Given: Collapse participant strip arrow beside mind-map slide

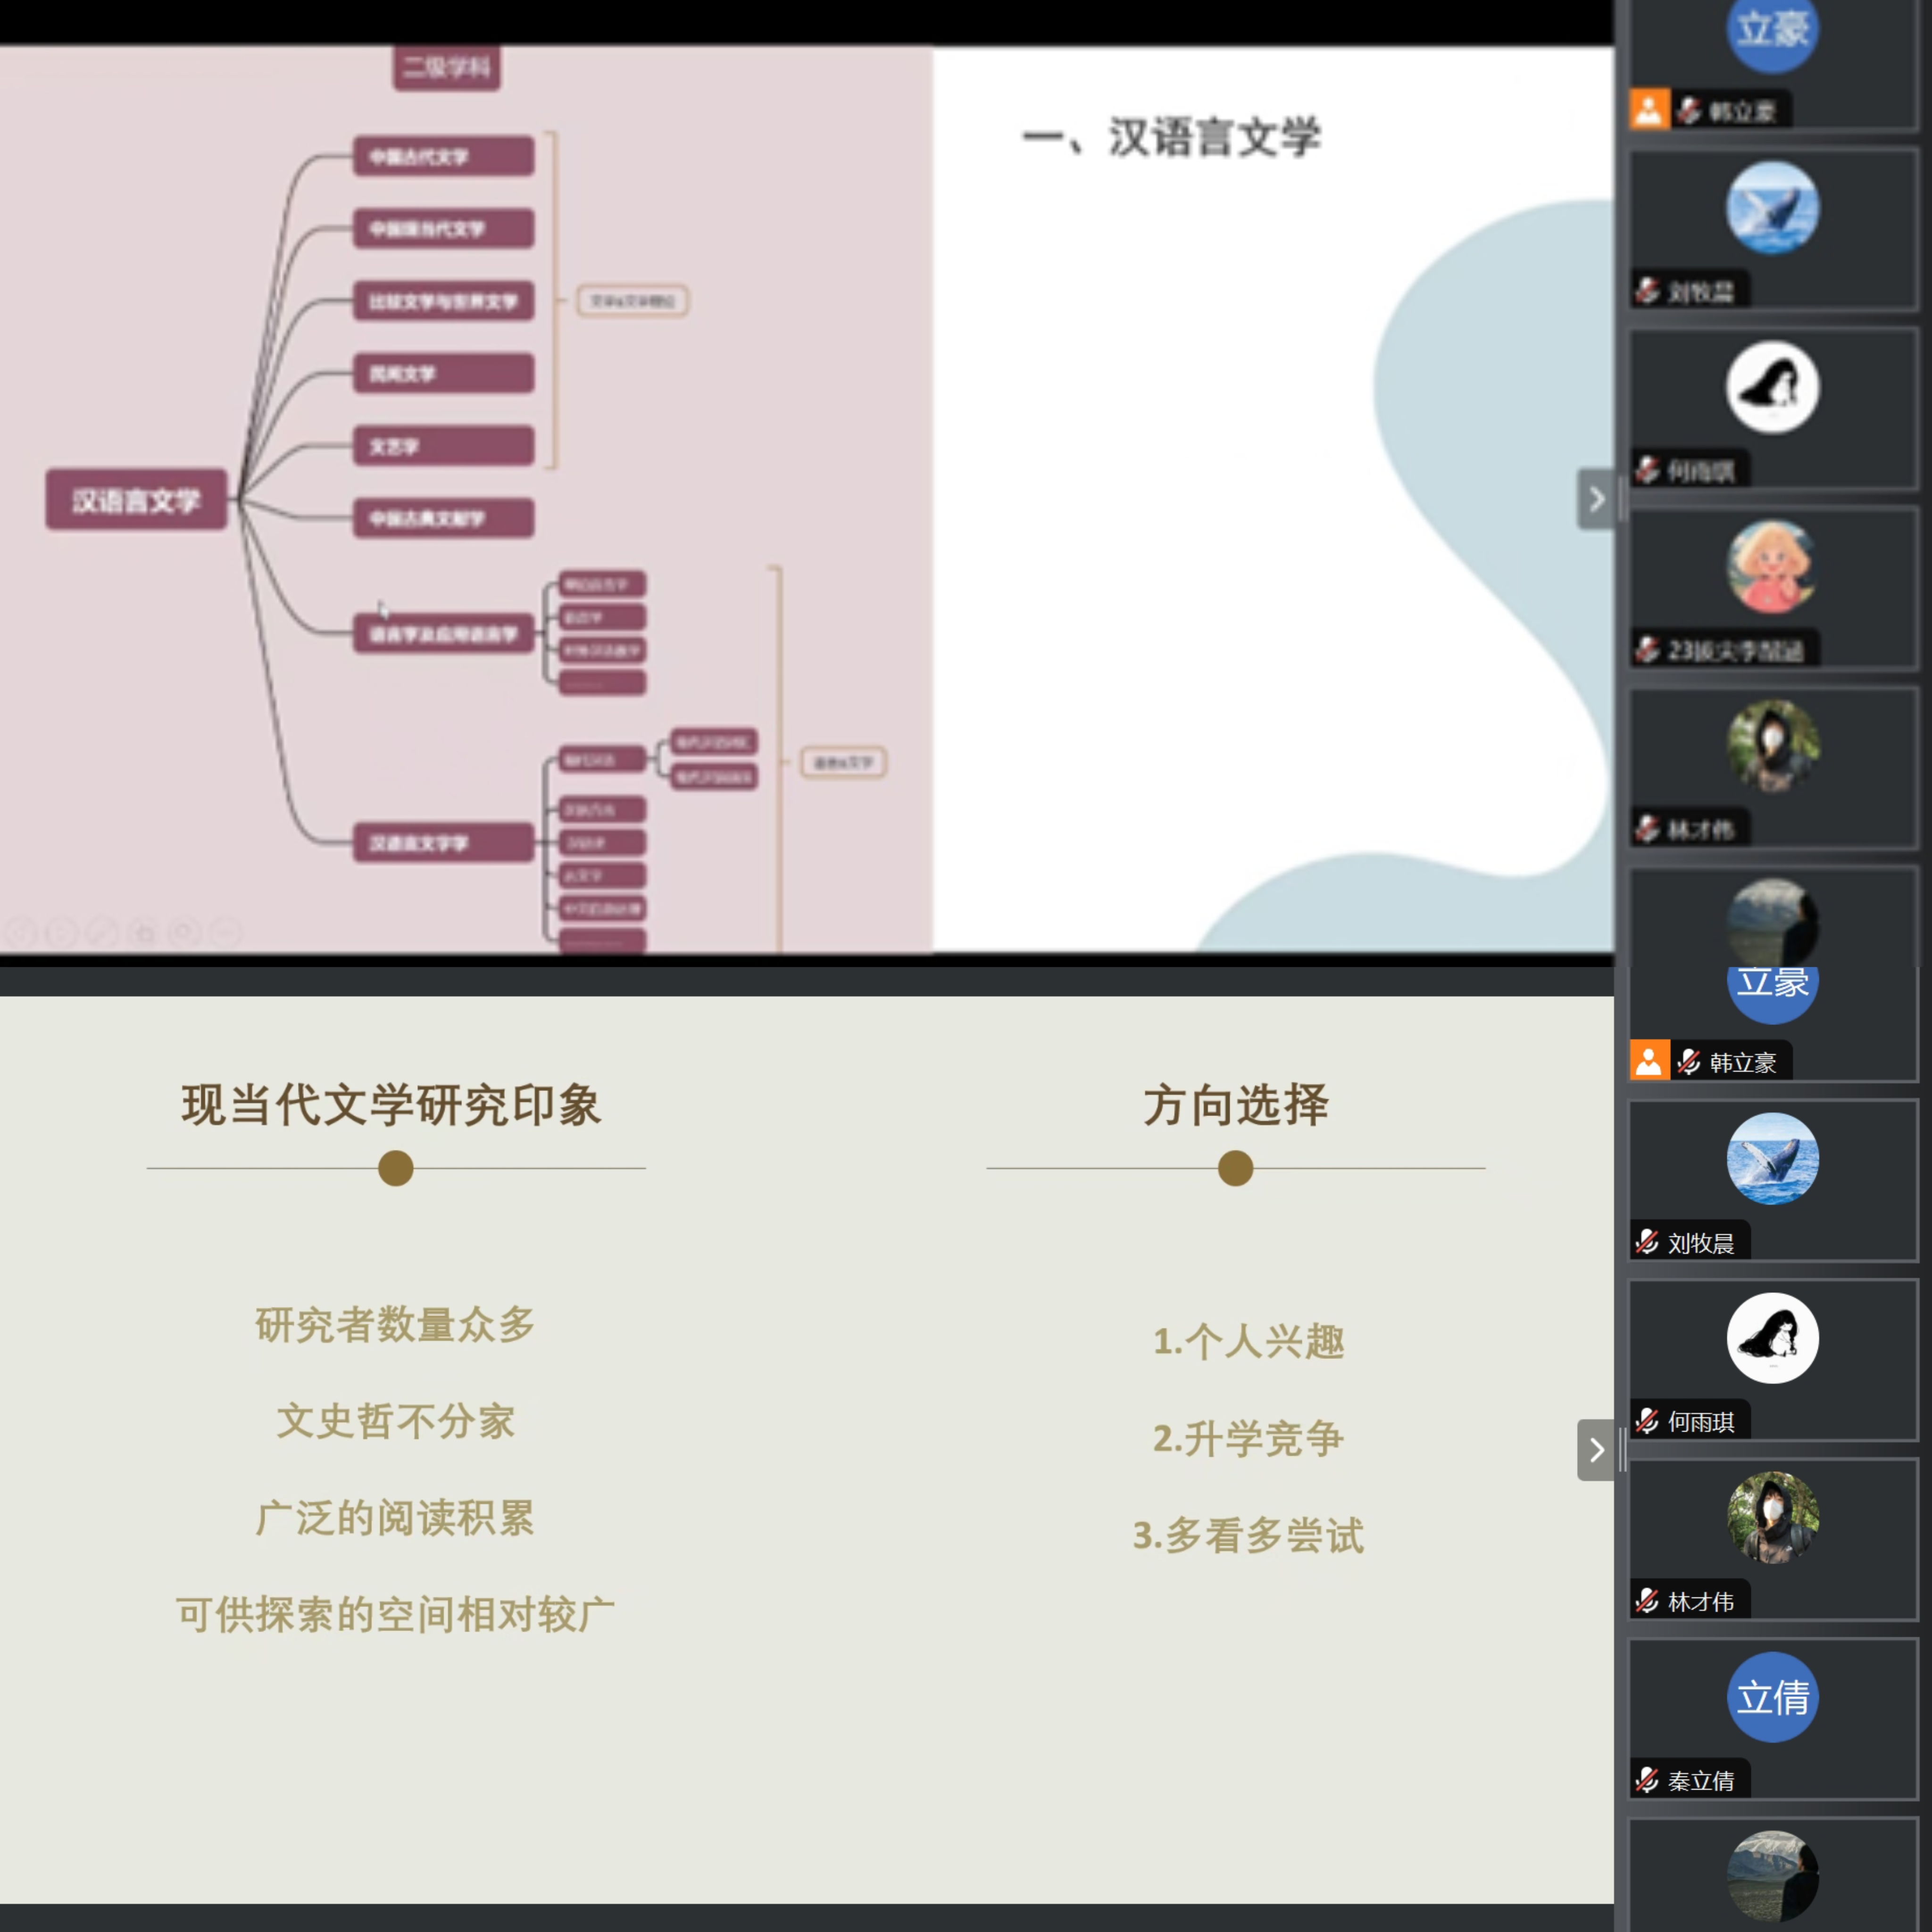Looking at the screenshot, I should tap(1596, 498).
